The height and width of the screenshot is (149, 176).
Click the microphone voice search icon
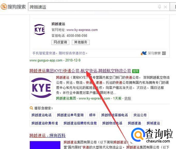tap(159, 7)
